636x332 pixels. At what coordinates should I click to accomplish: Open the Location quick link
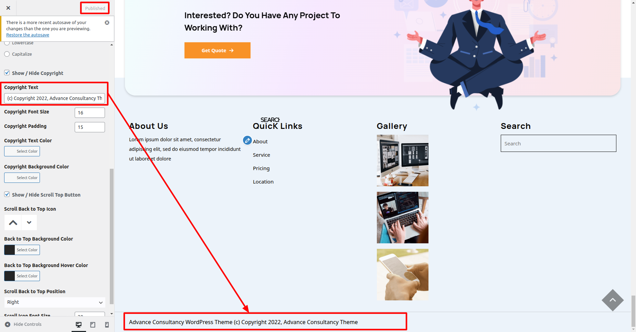click(x=263, y=182)
